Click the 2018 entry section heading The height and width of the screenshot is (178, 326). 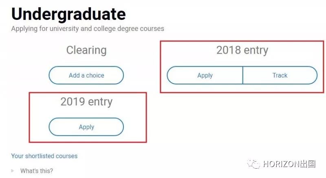(242, 50)
